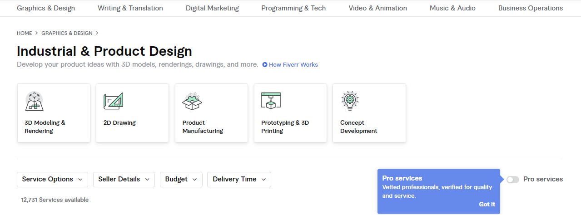The height and width of the screenshot is (215, 581).
Task: Click the 12,731 Services available text
Action: (x=55, y=200)
